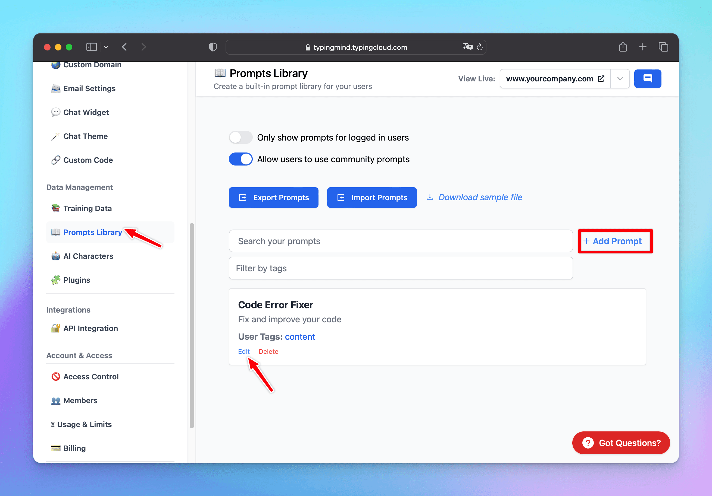
Task: Download the sample file link
Action: (474, 197)
